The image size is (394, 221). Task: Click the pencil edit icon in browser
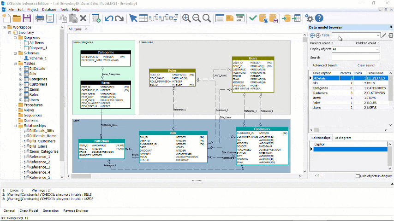click(x=384, y=35)
